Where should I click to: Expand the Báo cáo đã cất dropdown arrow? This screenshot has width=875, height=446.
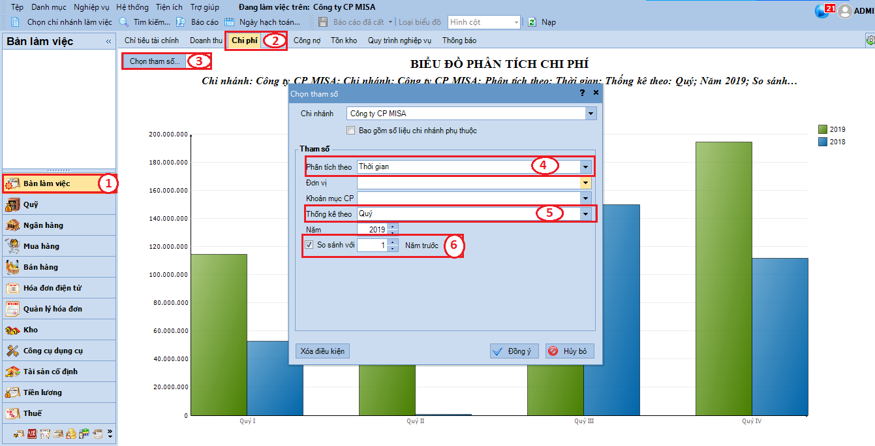point(390,22)
